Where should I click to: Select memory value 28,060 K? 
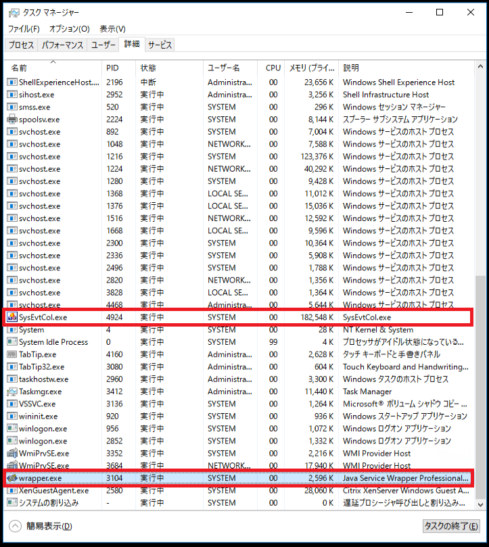(319, 490)
